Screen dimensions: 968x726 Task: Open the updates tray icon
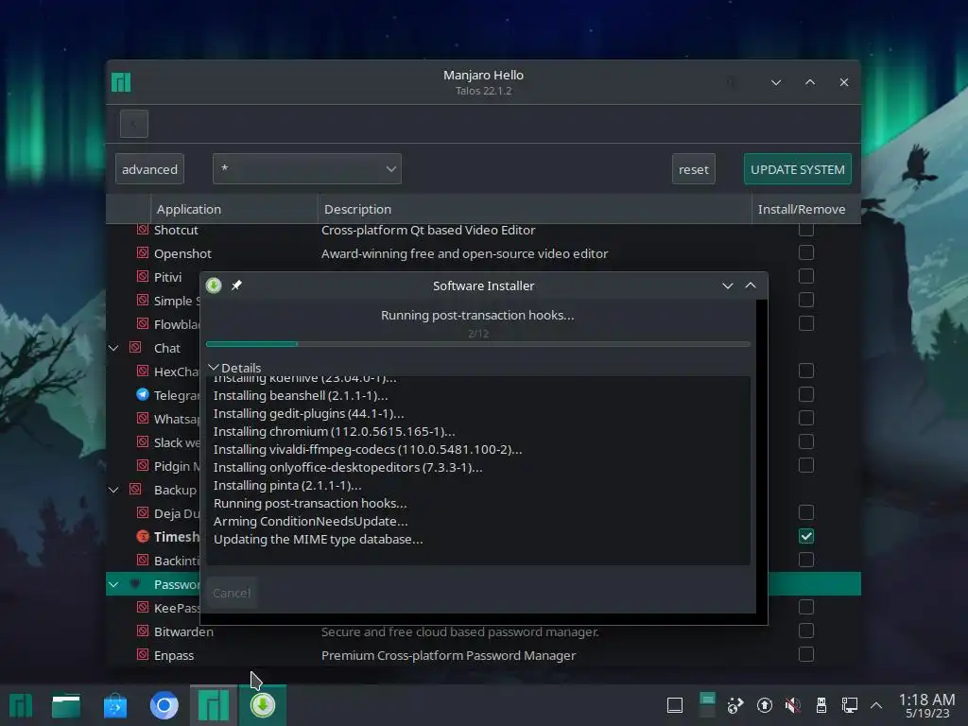point(764,705)
